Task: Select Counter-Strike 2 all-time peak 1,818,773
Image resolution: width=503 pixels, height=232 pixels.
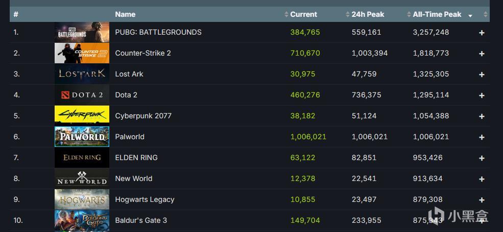Action: (x=431, y=53)
